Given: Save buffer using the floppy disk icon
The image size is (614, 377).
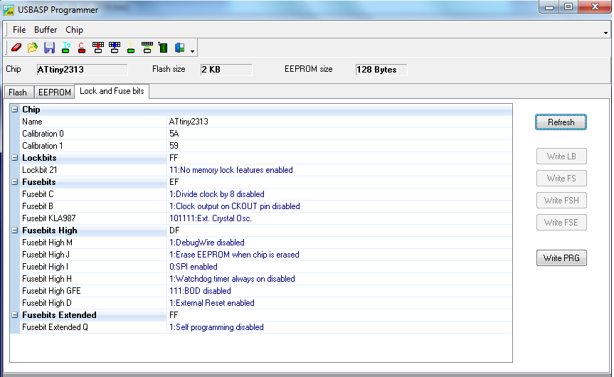Looking at the screenshot, I should [49, 48].
